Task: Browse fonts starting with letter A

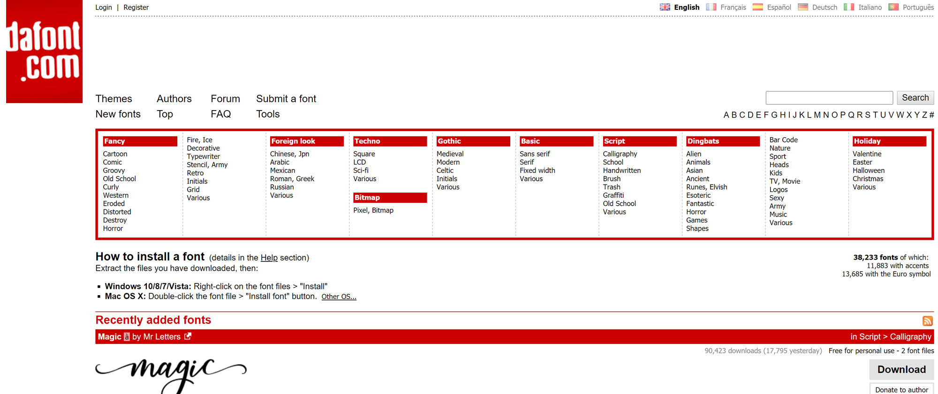Action: 726,115
